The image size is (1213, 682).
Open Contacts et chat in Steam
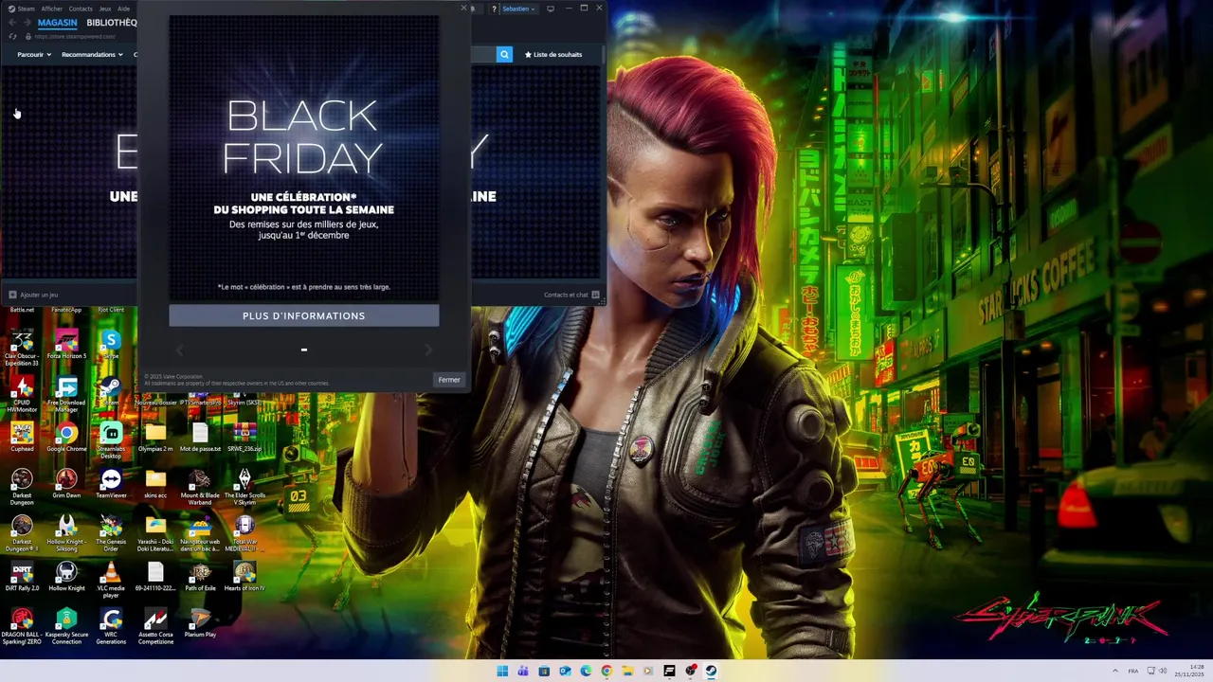[x=572, y=295]
